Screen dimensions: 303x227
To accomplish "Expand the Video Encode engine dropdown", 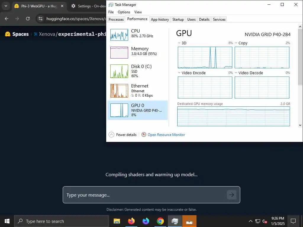I will [179, 73].
